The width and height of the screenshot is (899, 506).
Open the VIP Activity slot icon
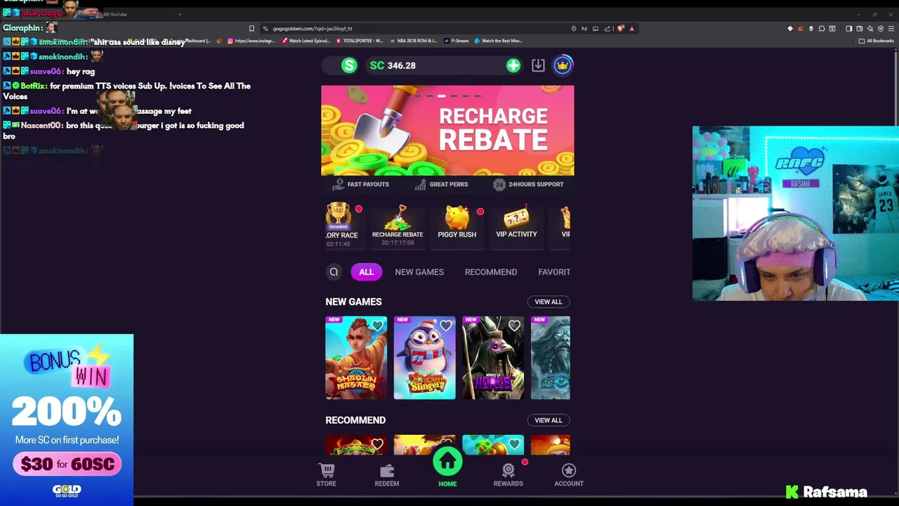516,217
